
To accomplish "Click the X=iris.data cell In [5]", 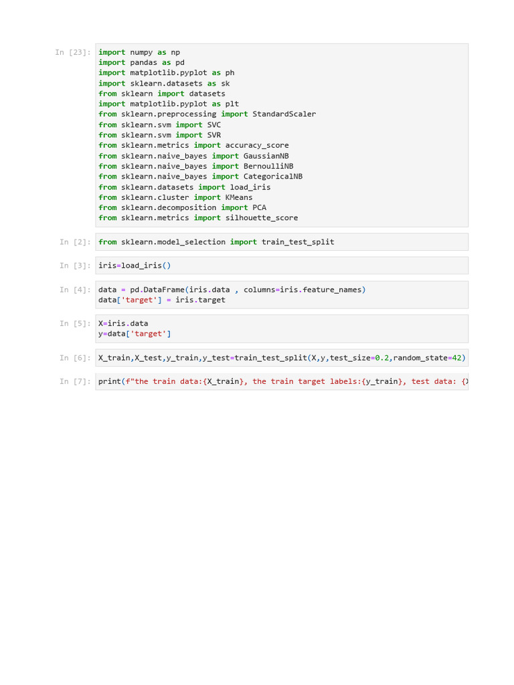I will pyautogui.click(x=282, y=328).
